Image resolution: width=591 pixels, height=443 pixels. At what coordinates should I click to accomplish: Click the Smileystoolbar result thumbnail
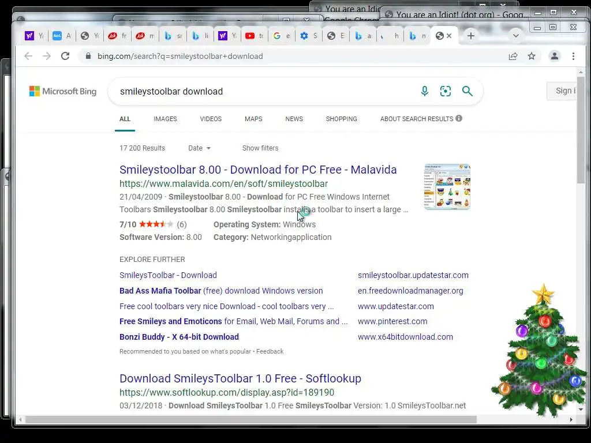coord(447,186)
